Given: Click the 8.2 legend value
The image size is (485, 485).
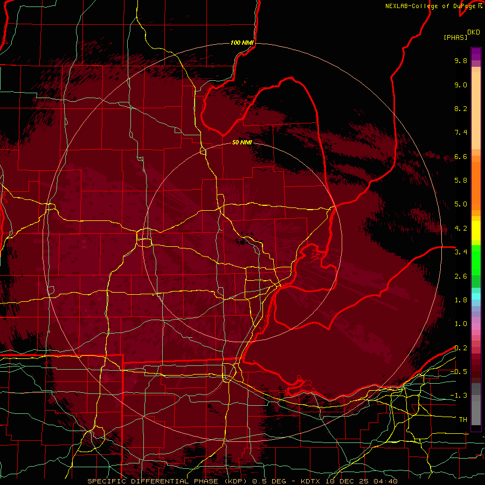Looking at the screenshot, I should [x=461, y=108].
